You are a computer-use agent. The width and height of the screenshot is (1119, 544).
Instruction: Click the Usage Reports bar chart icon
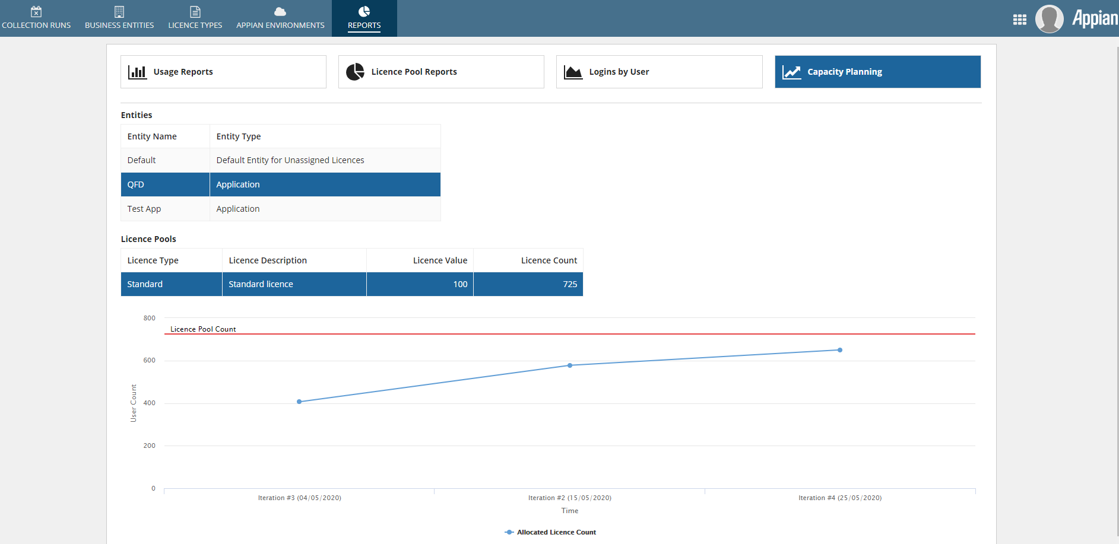click(x=138, y=72)
